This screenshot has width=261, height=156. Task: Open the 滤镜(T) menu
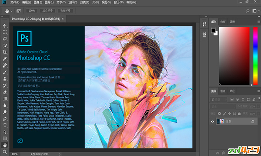point(84,2)
